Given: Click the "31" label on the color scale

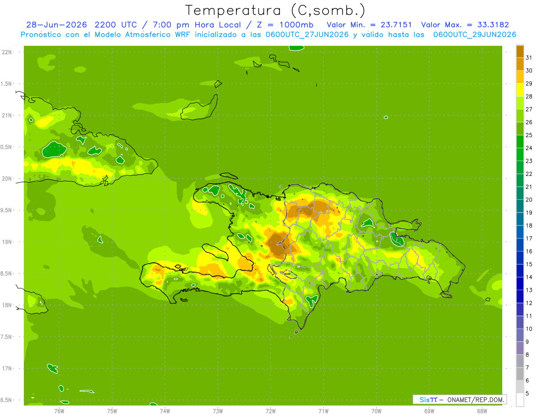Looking at the screenshot, I should click(529, 58).
